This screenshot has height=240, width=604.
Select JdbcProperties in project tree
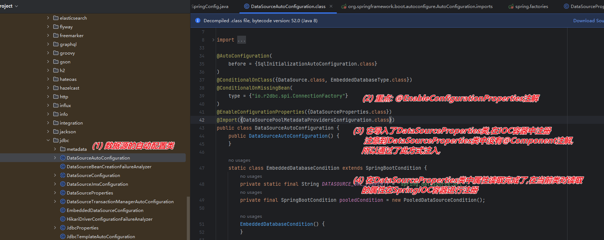point(82,228)
